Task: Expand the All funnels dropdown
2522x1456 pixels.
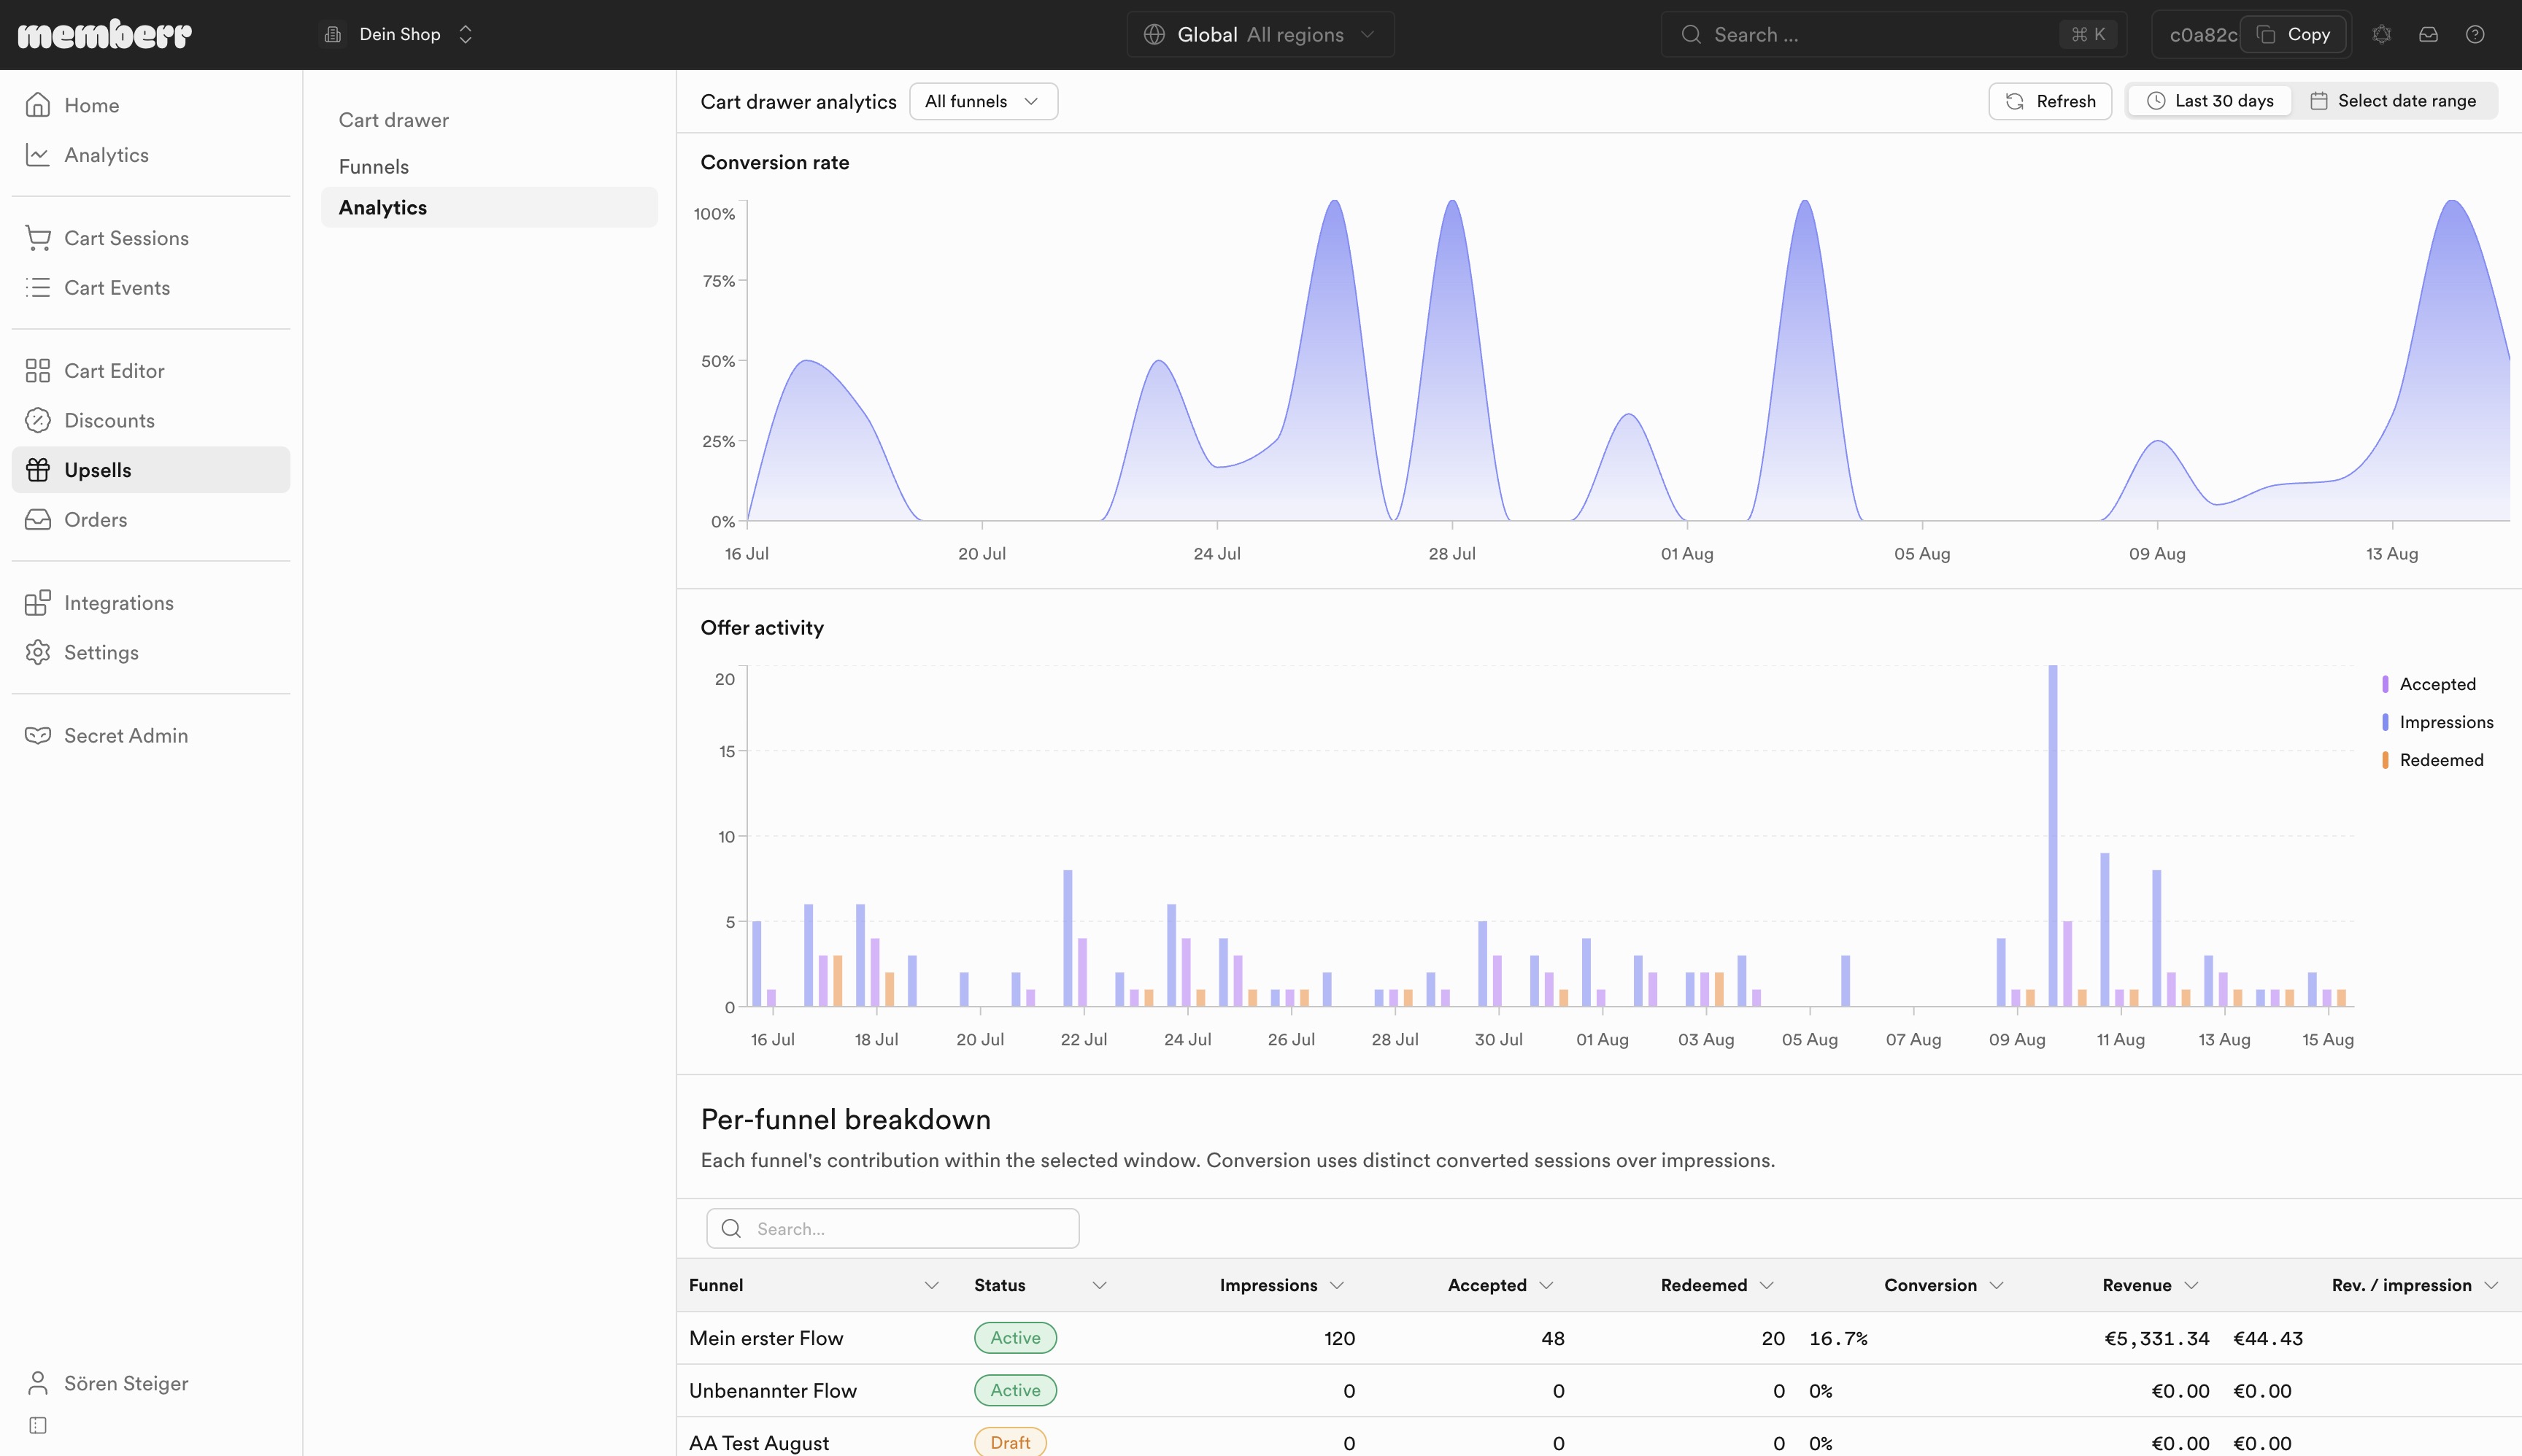Action: 984,101
